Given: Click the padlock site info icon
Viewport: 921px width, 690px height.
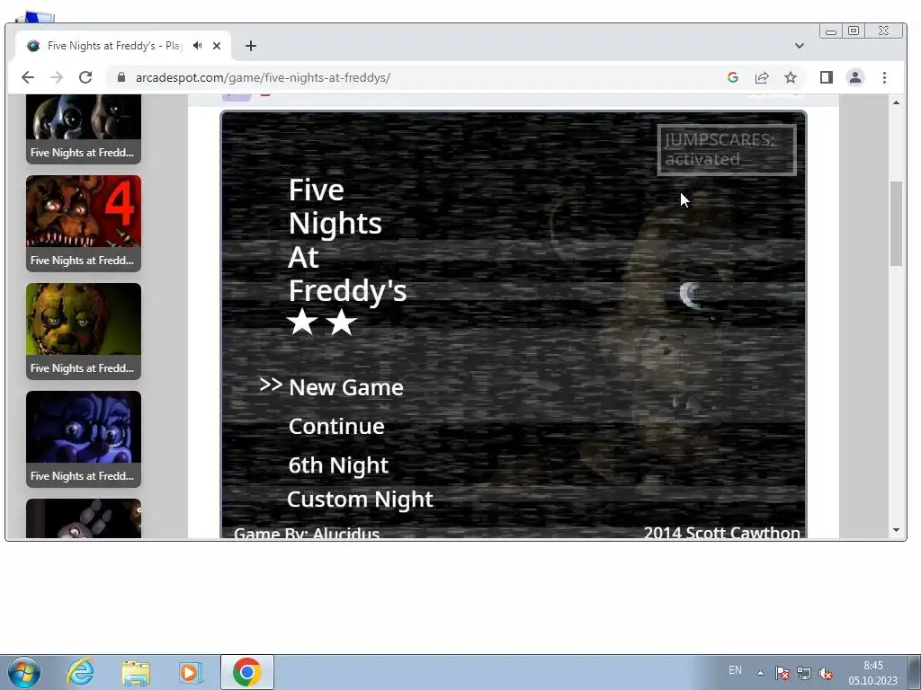Looking at the screenshot, I should tap(121, 77).
